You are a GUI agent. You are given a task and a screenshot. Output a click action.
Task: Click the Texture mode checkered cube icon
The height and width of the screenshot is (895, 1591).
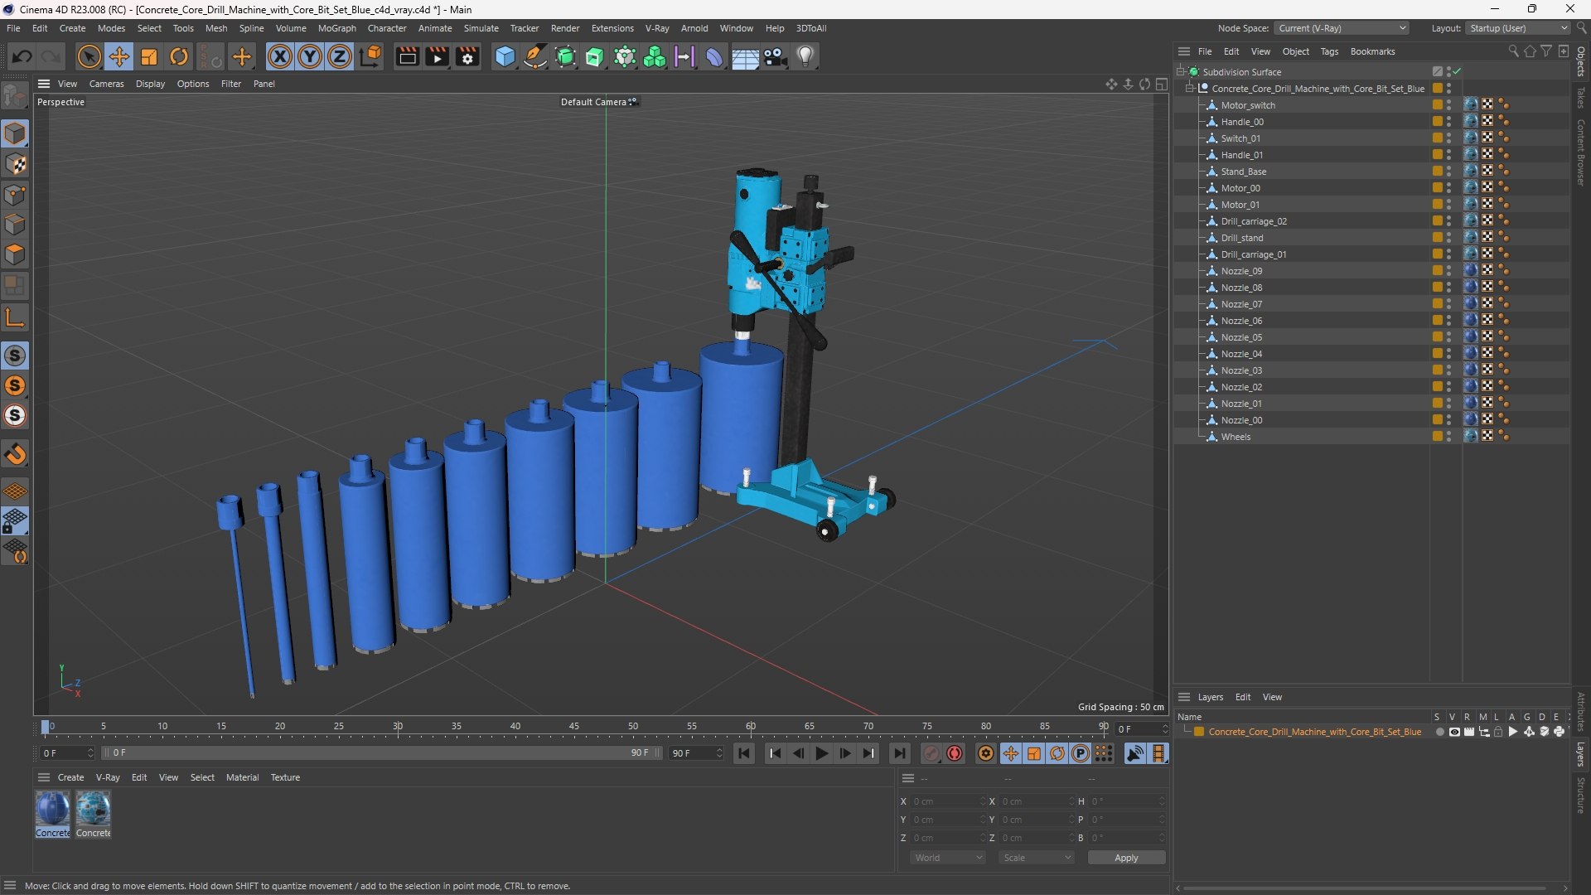pyautogui.click(x=15, y=164)
